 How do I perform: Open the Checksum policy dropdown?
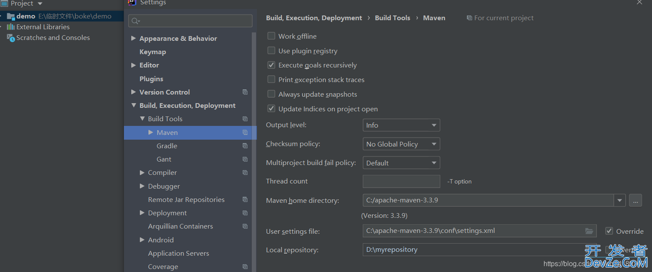(x=401, y=144)
